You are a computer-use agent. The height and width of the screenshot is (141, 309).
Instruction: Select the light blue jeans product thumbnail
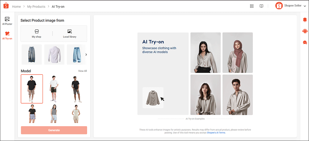click(x=76, y=54)
